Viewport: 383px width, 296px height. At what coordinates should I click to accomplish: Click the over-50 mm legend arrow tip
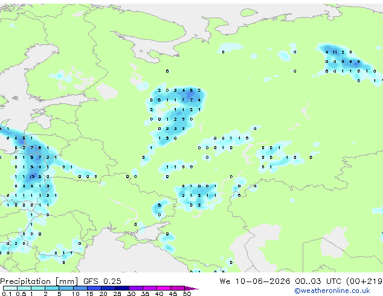[x=191, y=288]
